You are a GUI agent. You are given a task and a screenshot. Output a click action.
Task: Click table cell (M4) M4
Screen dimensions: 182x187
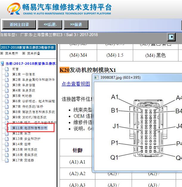(x=78, y=55)
